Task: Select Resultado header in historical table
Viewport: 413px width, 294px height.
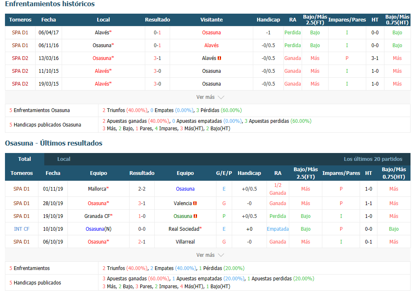Action: pos(158,20)
